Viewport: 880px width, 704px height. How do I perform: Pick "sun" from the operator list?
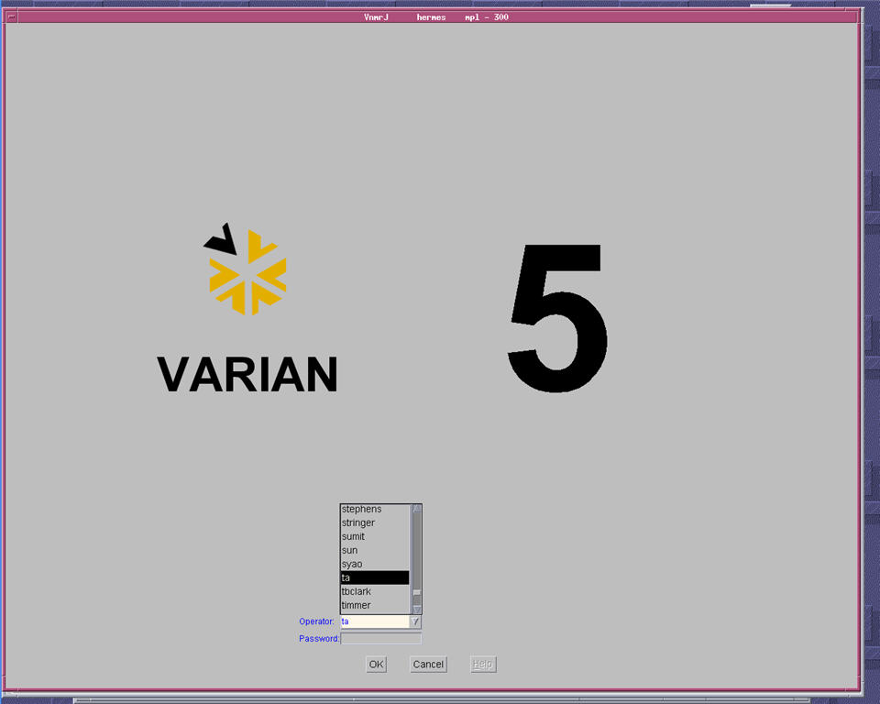pos(375,550)
